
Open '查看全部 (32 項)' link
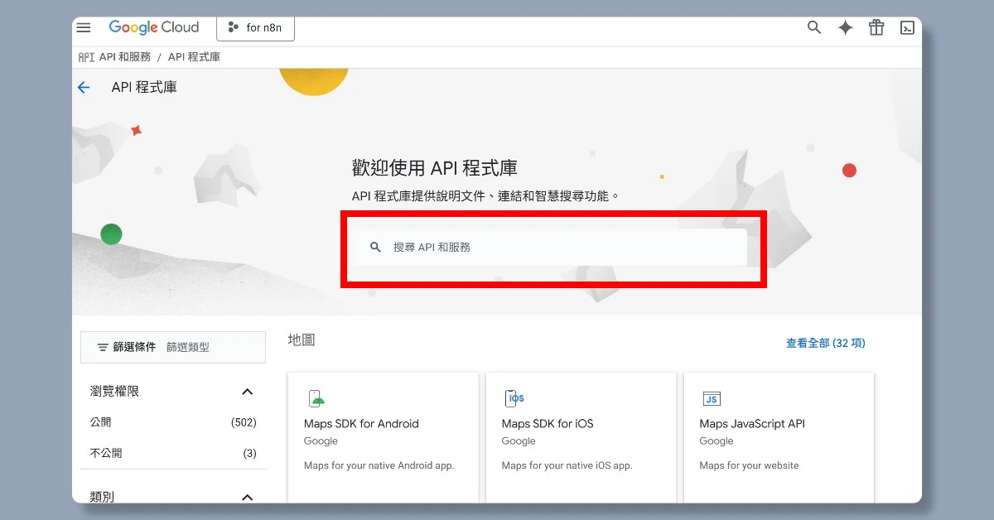[826, 343]
